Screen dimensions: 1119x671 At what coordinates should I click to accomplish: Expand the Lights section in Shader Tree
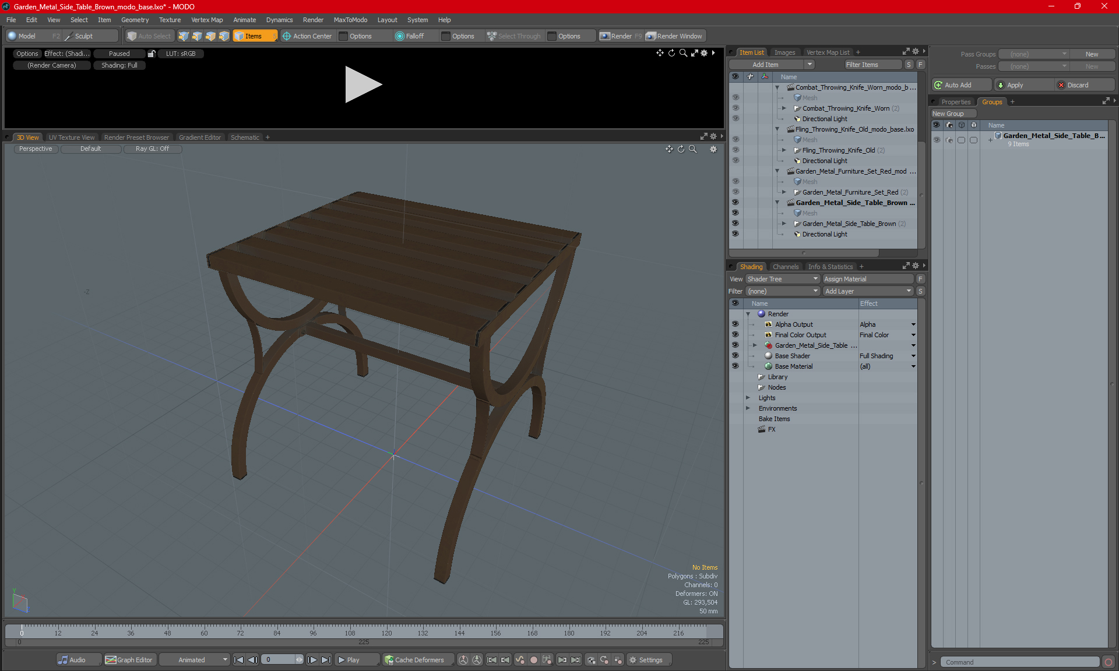[749, 398]
